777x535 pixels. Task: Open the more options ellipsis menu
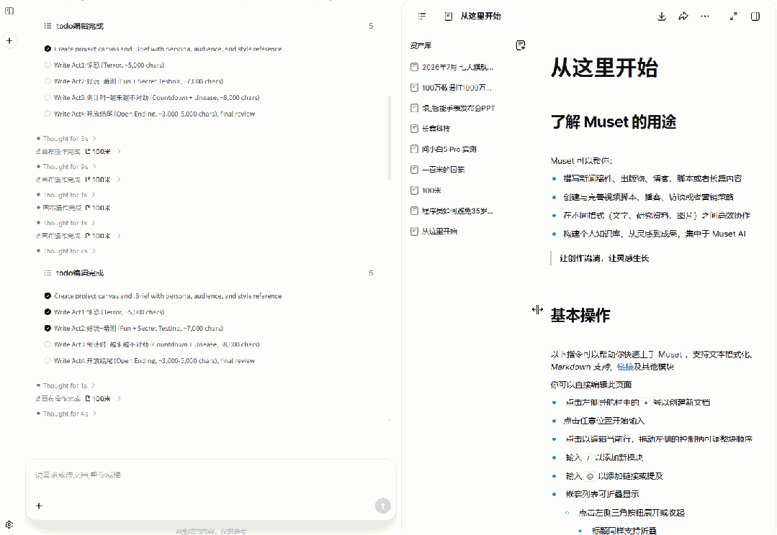click(x=705, y=17)
